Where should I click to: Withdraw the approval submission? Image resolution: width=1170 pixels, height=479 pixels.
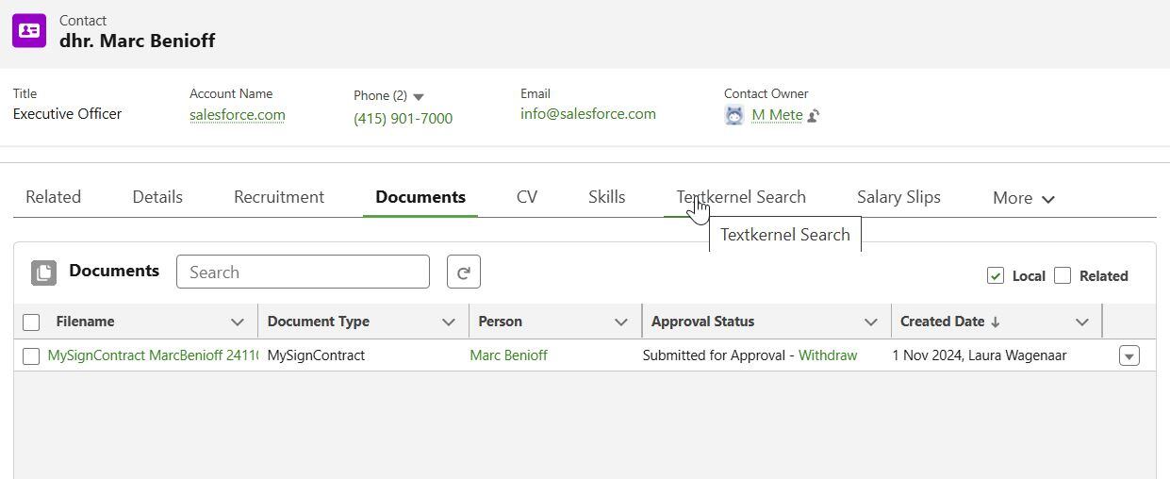[828, 355]
